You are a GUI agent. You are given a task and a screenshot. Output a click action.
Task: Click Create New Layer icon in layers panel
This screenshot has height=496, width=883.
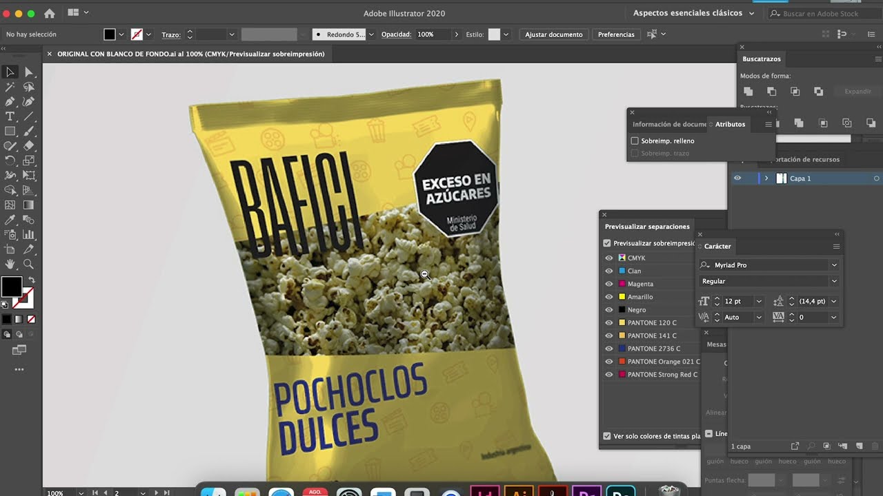click(x=860, y=446)
